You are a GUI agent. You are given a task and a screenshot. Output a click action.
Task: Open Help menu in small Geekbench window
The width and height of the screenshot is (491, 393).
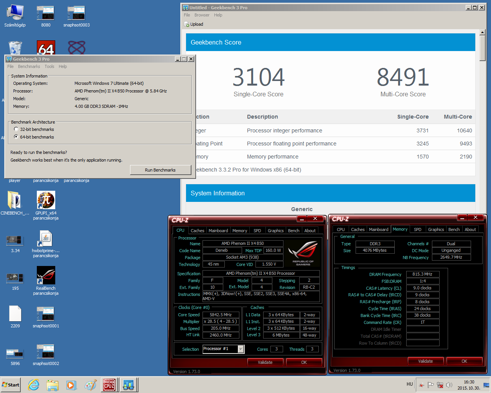[63, 66]
